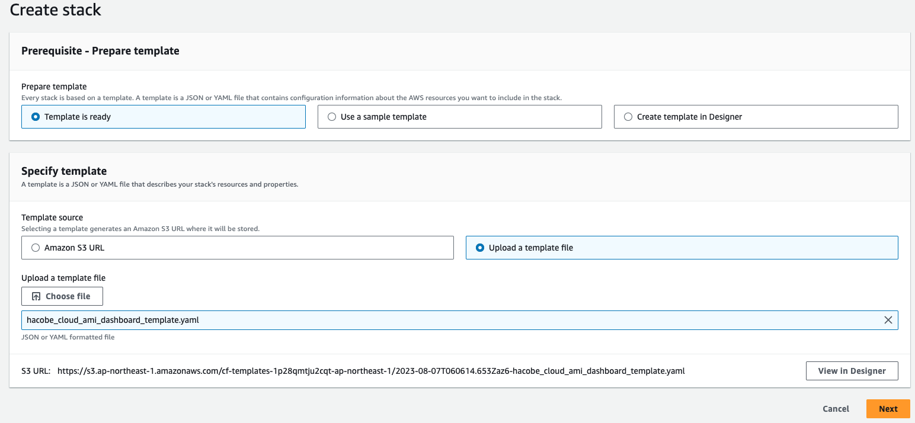Open the template with View in Designer

(852, 371)
